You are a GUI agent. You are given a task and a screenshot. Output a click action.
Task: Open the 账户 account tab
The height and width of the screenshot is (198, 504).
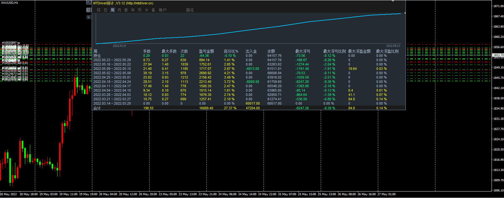(x=163, y=10)
